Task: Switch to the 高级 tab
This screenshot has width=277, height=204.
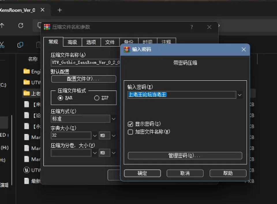Action: pyautogui.click(x=72, y=42)
